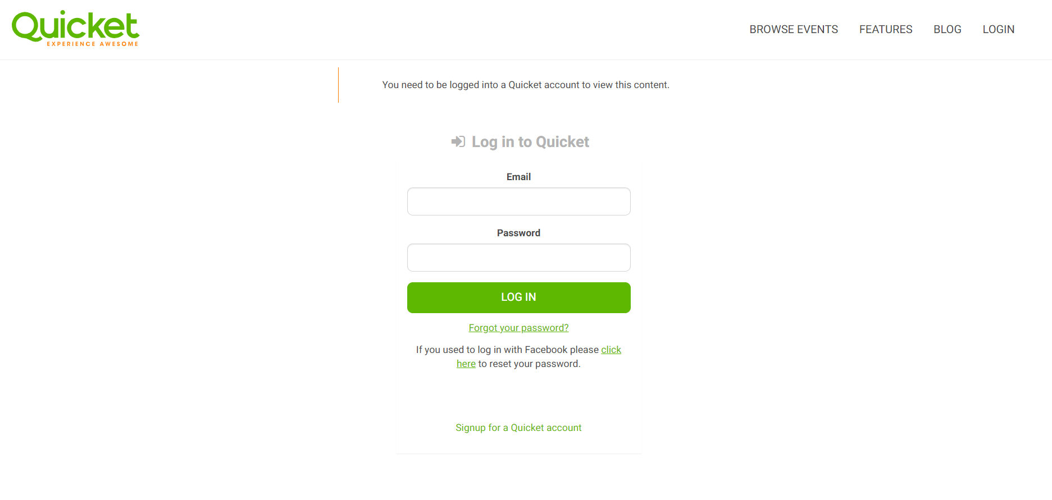Click the sign-in arrow icon beside heading
The height and width of the screenshot is (500, 1052).
pyautogui.click(x=458, y=141)
